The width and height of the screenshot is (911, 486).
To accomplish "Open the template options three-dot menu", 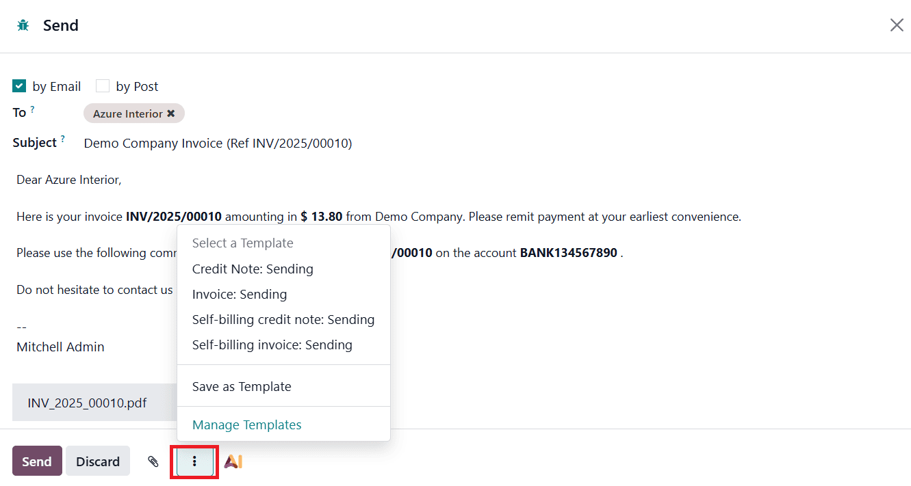I will pyautogui.click(x=194, y=461).
